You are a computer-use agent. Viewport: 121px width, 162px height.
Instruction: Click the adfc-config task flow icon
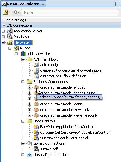point(36,65)
